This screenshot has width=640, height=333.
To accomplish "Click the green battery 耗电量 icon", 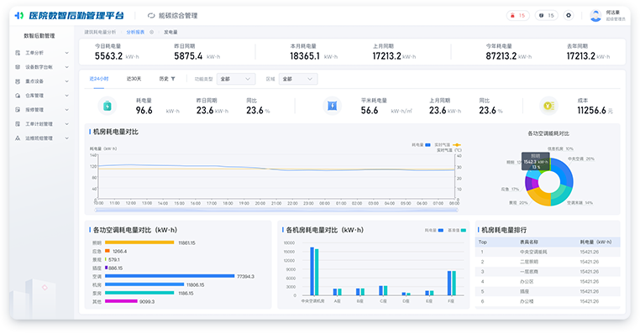I will [x=108, y=106].
